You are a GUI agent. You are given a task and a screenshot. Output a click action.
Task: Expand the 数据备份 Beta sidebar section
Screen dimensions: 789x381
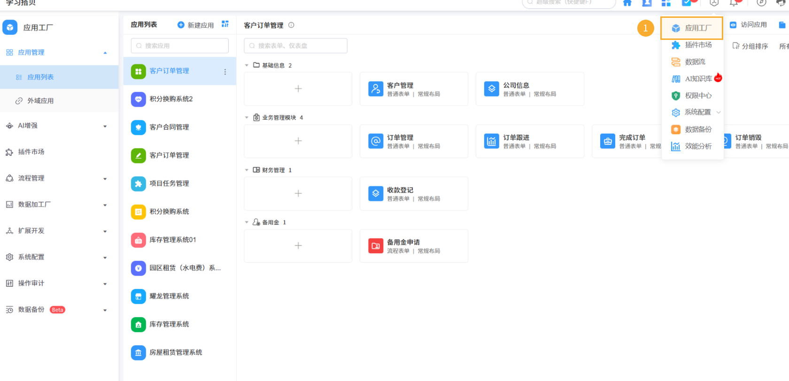pos(105,310)
